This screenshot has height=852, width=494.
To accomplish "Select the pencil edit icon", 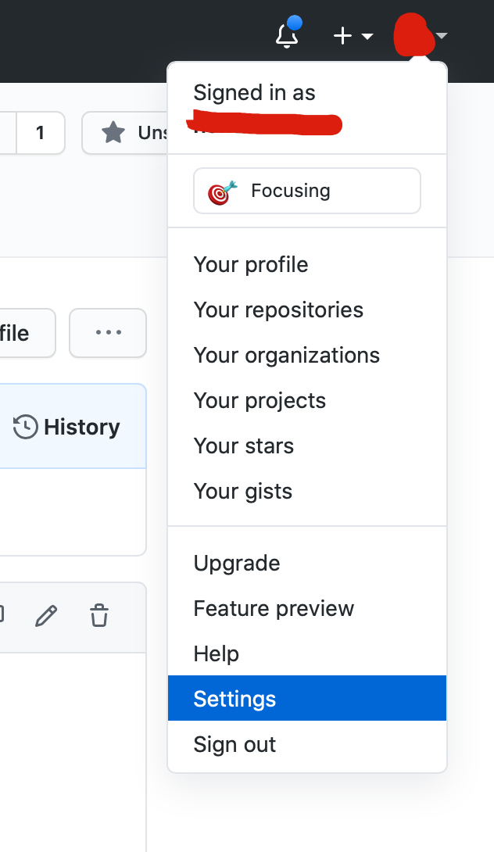I will click(47, 616).
